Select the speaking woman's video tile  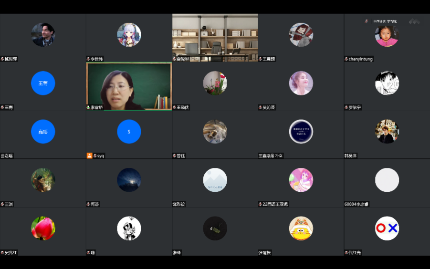[x=129, y=86]
